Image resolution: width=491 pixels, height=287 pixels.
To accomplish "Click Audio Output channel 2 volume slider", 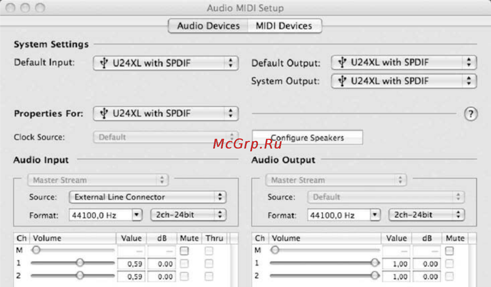I will pyautogui.click(x=325, y=275).
